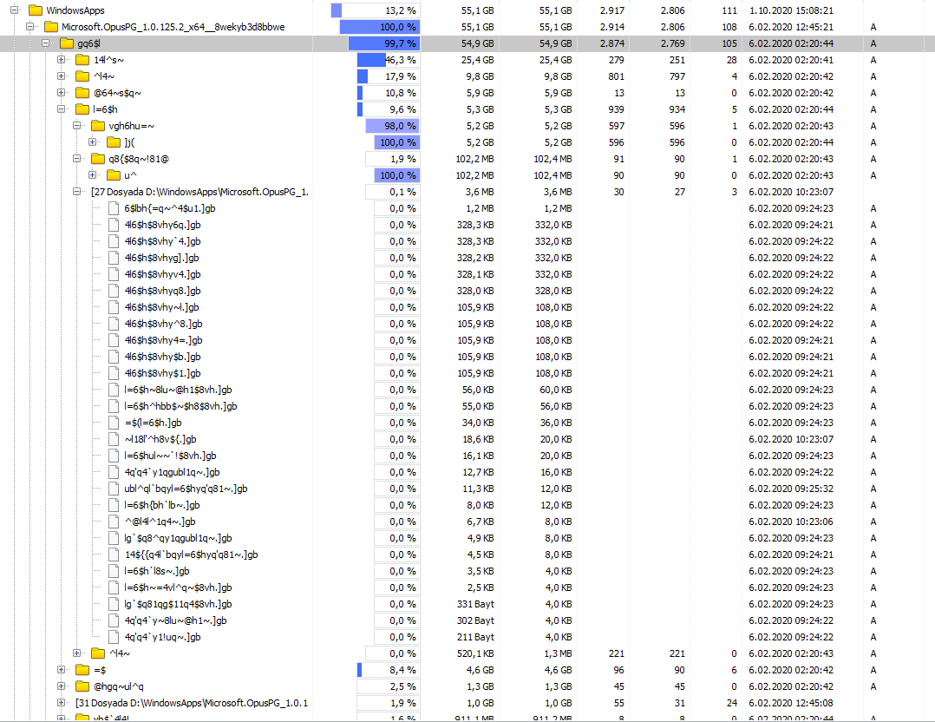The height and width of the screenshot is (722, 935).
Task: Select file name 4l6$h$8vhyv4.]gb
Action: pos(162,274)
